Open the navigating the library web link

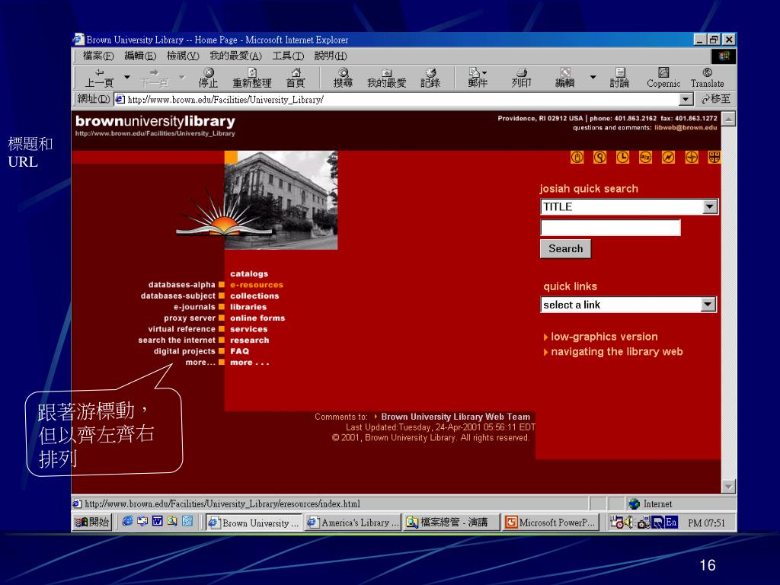(617, 352)
